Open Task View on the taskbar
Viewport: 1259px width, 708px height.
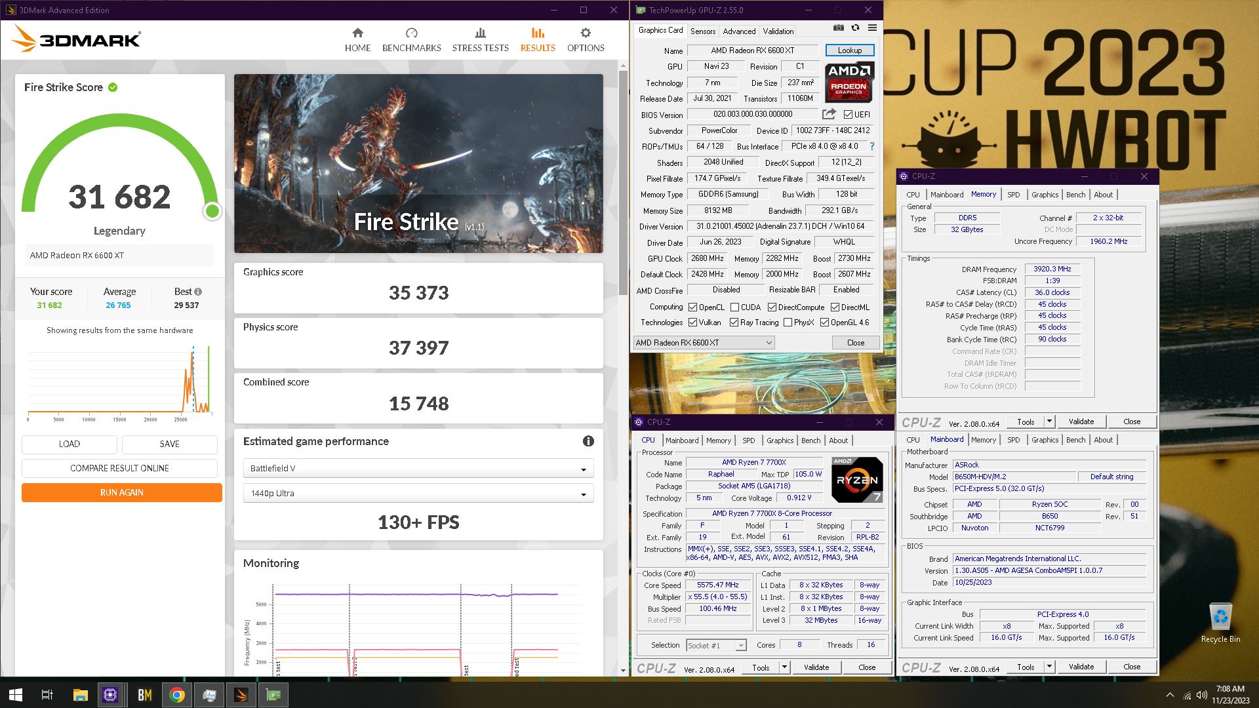(x=47, y=695)
